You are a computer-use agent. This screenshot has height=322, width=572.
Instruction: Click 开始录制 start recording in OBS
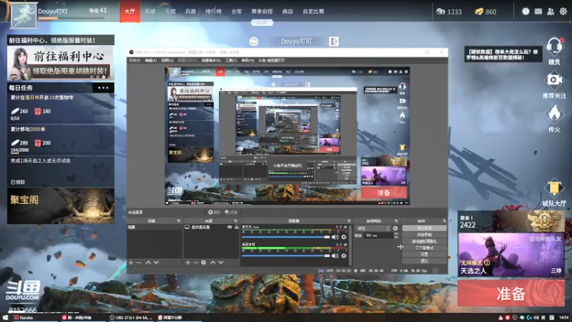tap(424, 235)
